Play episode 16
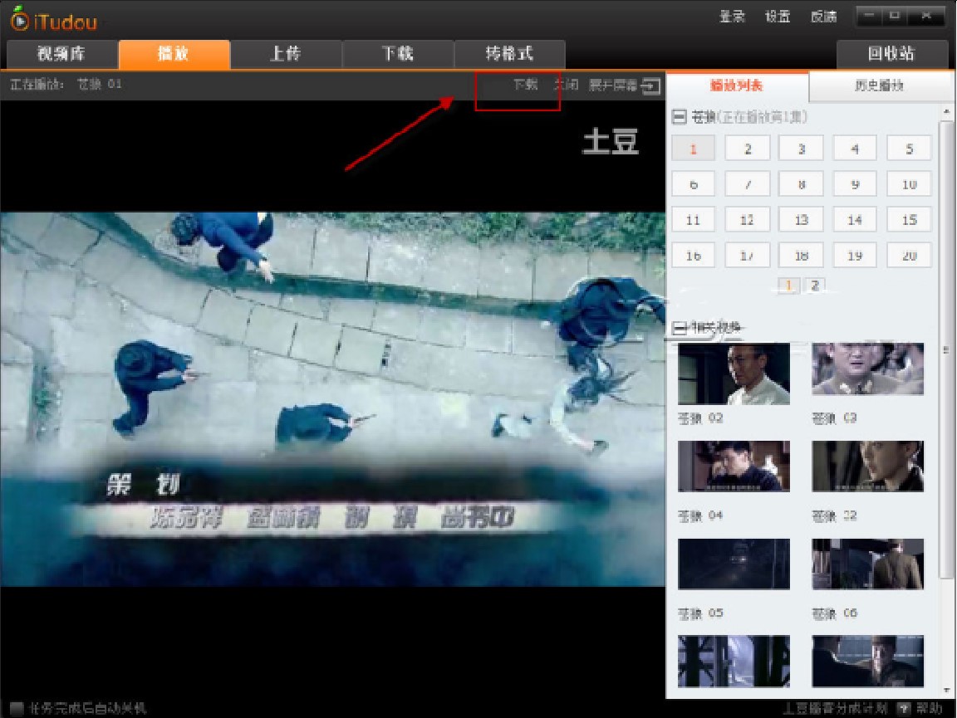The image size is (957, 718). 694,256
